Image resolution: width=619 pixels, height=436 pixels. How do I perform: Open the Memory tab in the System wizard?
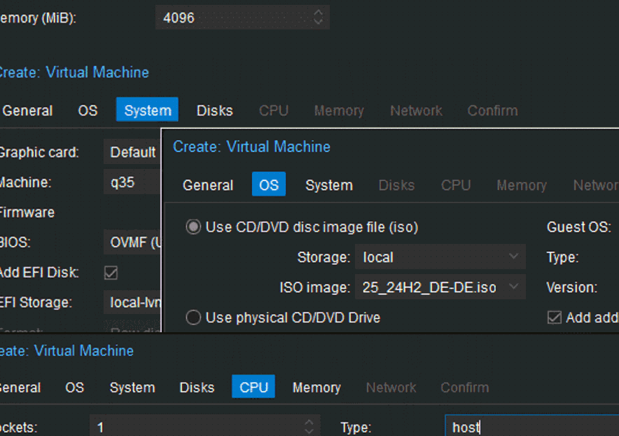click(x=338, y=110)
